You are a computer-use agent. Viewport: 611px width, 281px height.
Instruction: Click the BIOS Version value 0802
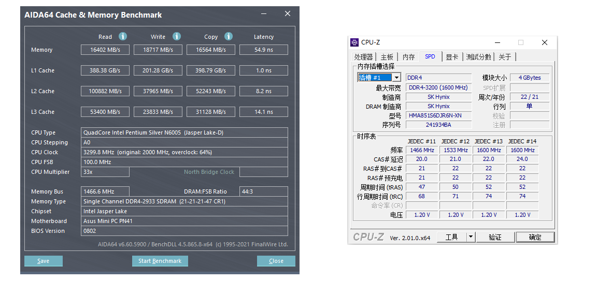(x=184, y=231)
